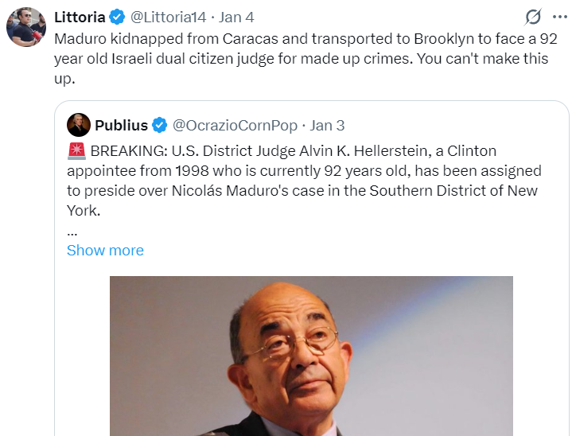
Task: Click Publius's blue verified checkmark
Action: 159,125
